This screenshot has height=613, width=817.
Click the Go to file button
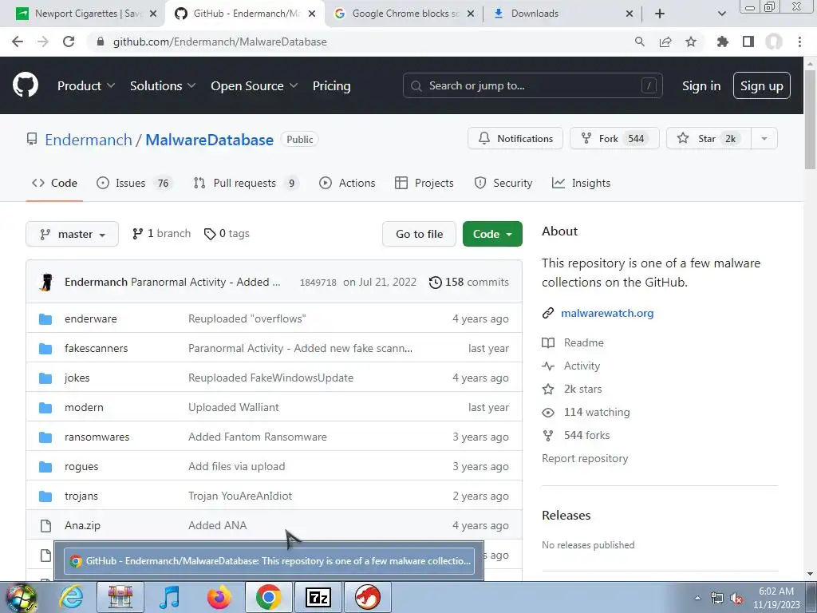coord(419,234)
